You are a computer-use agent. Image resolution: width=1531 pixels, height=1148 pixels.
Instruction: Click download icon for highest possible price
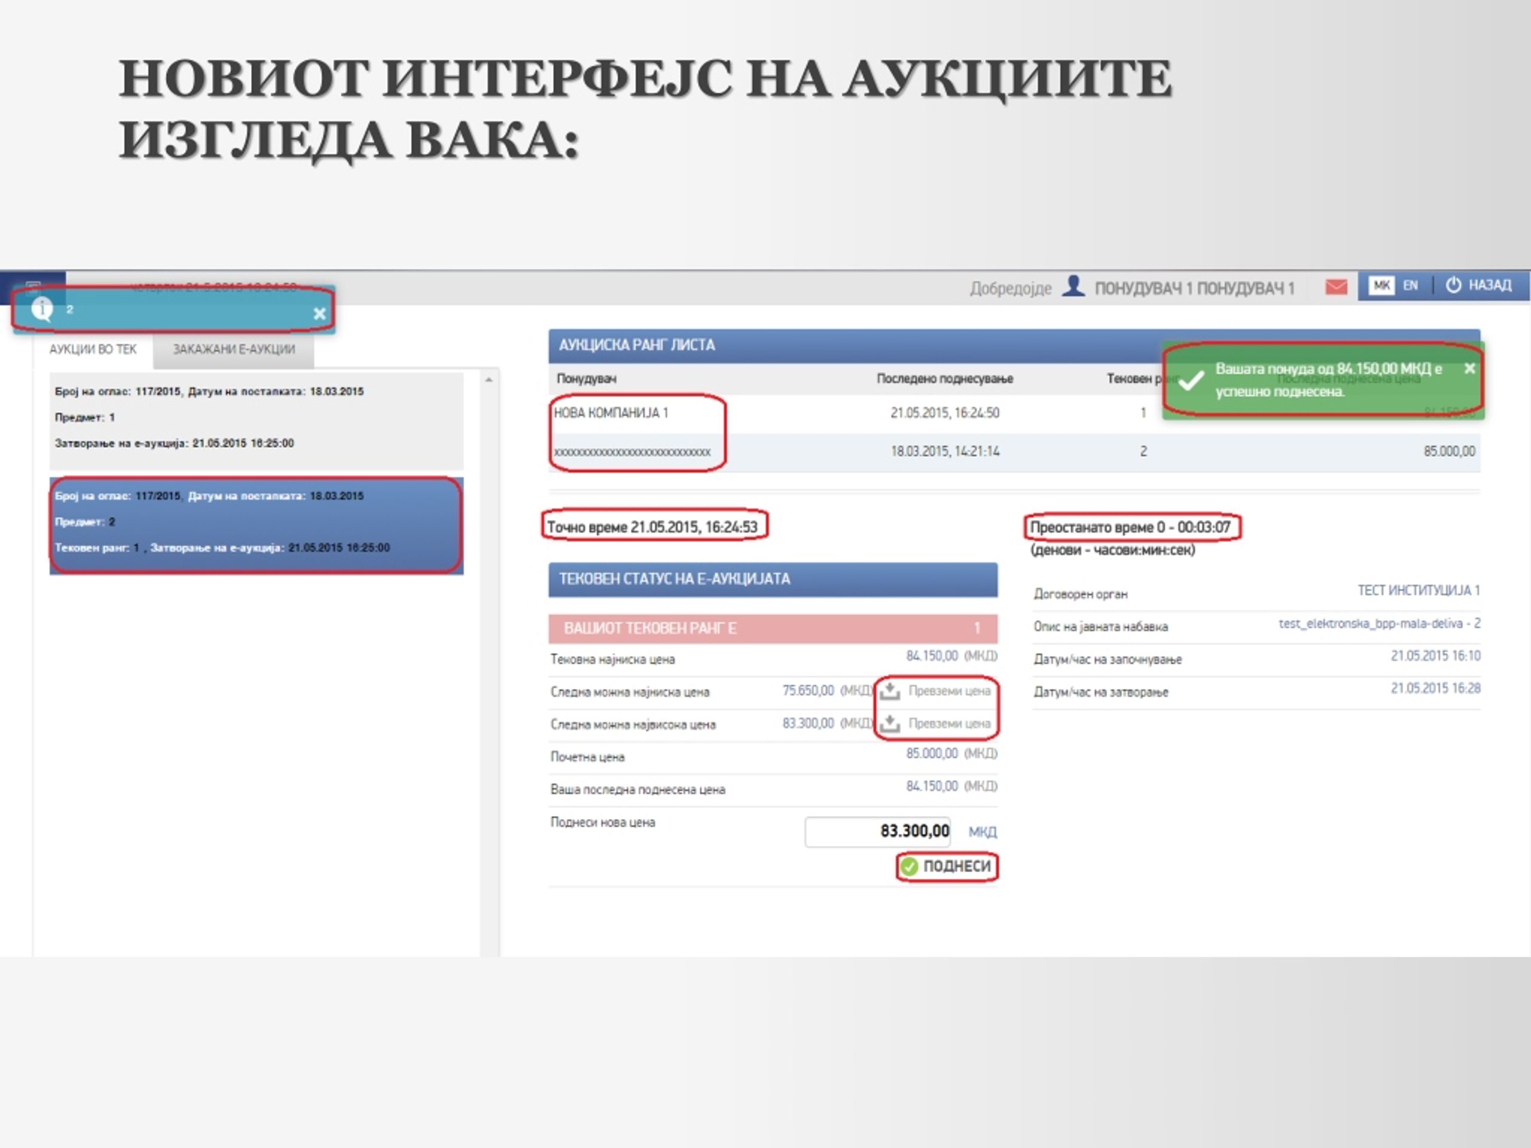pos(889,724)
